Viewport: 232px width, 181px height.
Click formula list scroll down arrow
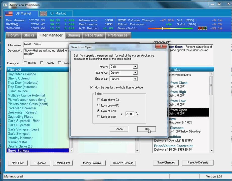pyautogui.click(x=137, y=151)
